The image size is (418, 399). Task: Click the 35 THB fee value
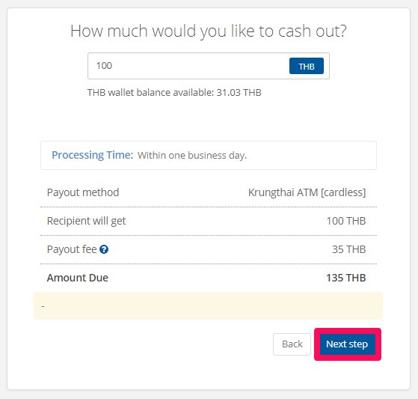tap(348, 249)
